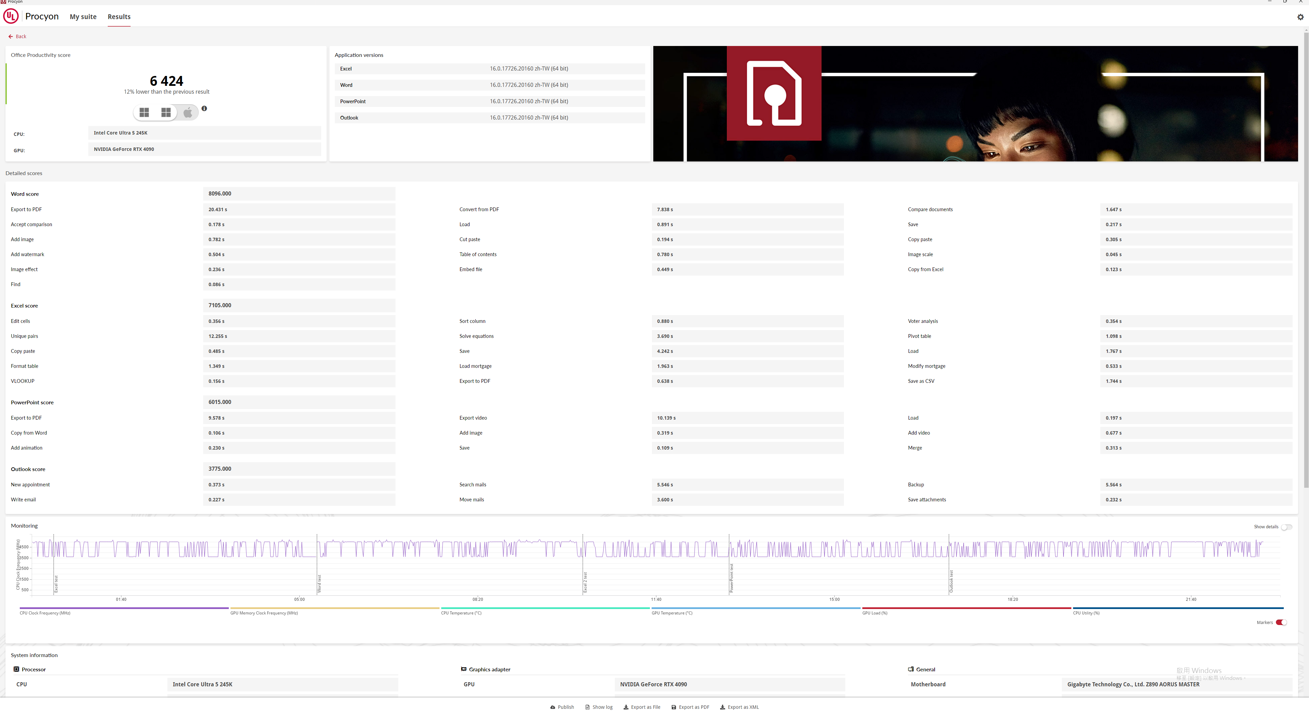The width and height of the screenshot is (1309, 718).
Task: Click the Outlook test timeline marker
Action: coord(951,581)
